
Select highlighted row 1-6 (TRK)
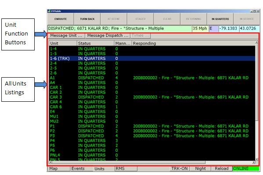(x=152, y=58)
